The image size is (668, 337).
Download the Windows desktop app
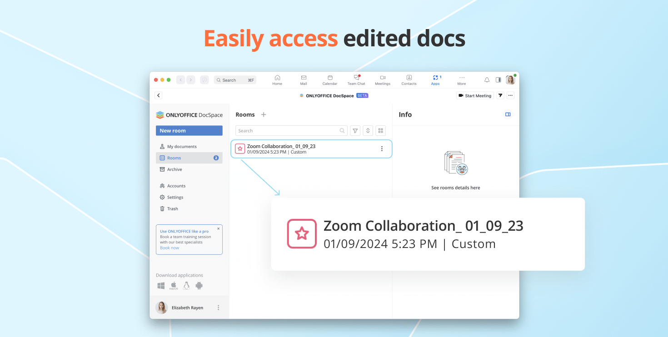161,286
